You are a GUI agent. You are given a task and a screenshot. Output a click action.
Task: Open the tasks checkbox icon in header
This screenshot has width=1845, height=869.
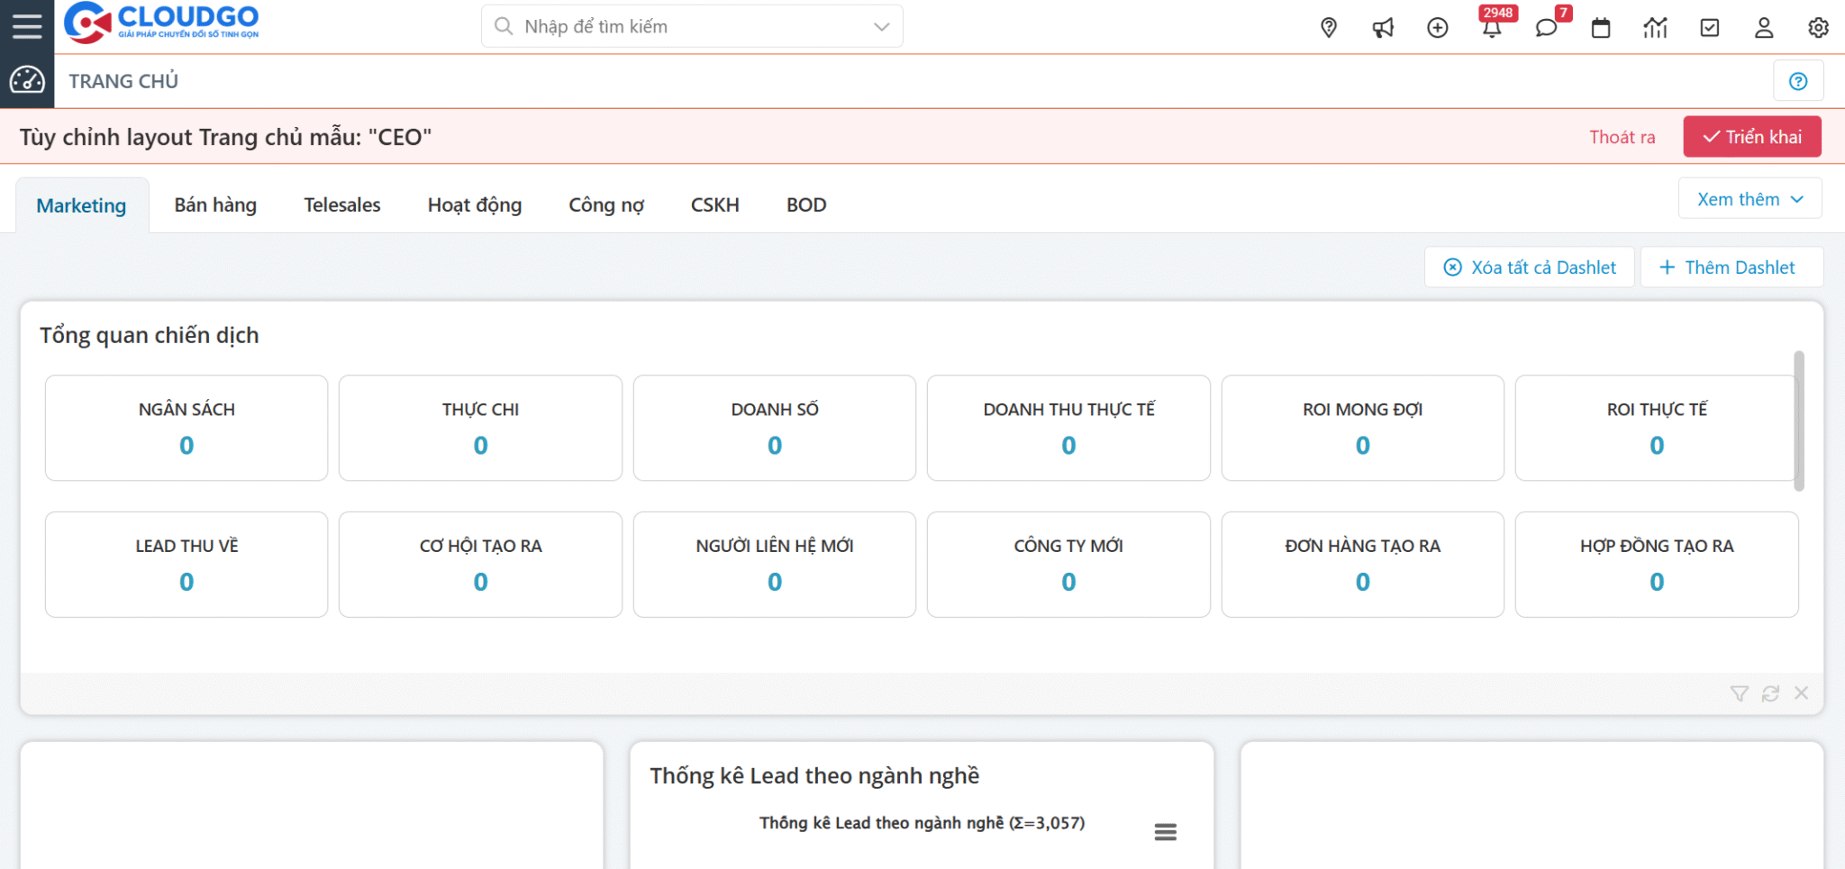[x=1710, y=28]
